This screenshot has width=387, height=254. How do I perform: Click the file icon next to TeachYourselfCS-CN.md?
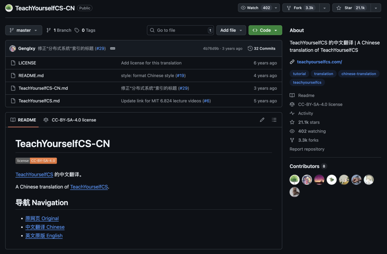pyautogui.click(x=13, y=88)
